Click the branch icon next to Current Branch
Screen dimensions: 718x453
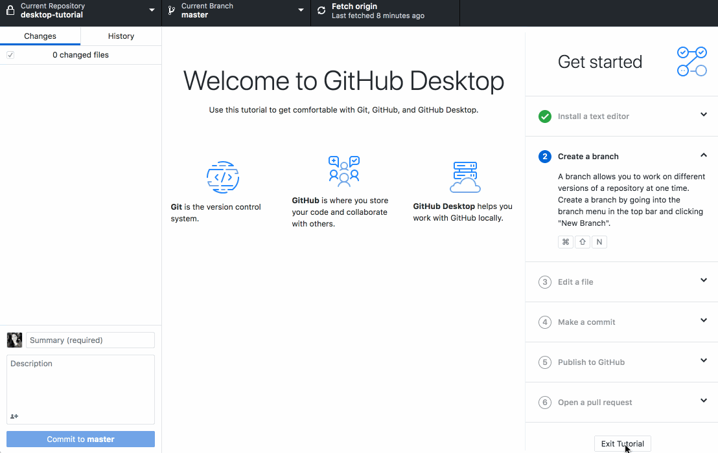tap(170, 10)
